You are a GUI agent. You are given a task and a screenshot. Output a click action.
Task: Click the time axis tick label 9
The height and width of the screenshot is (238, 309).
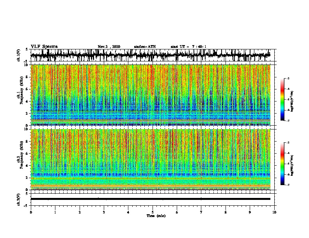[x=250, y=212]
